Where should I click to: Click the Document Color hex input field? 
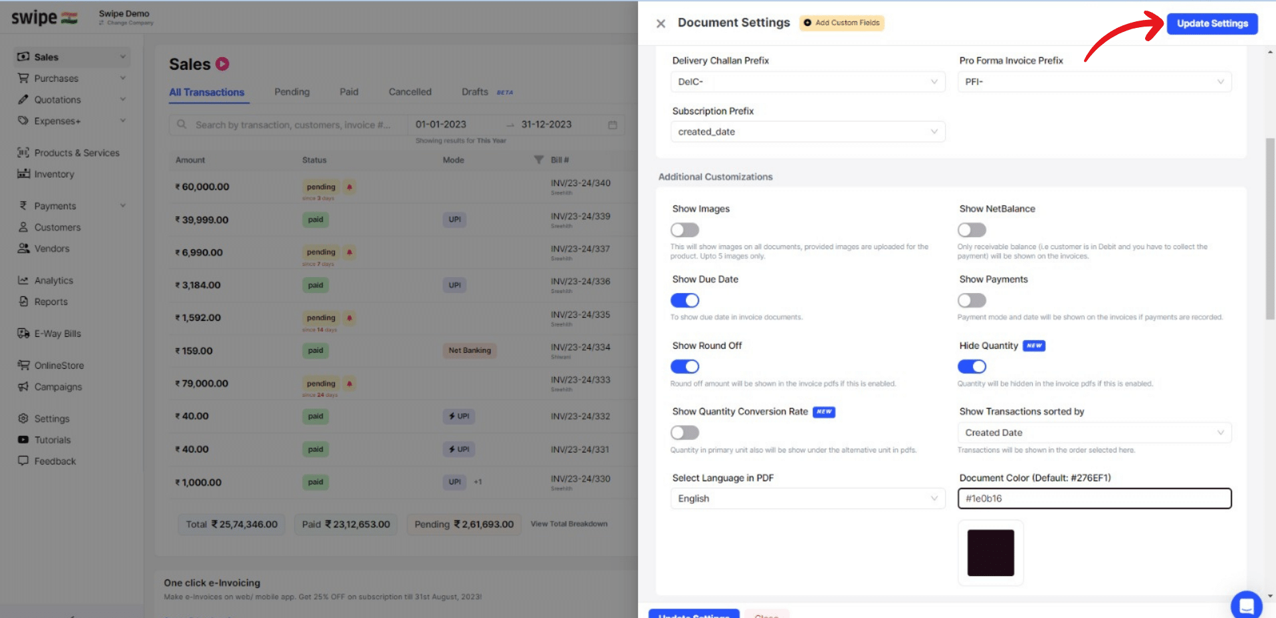[x=1094, y=498]
